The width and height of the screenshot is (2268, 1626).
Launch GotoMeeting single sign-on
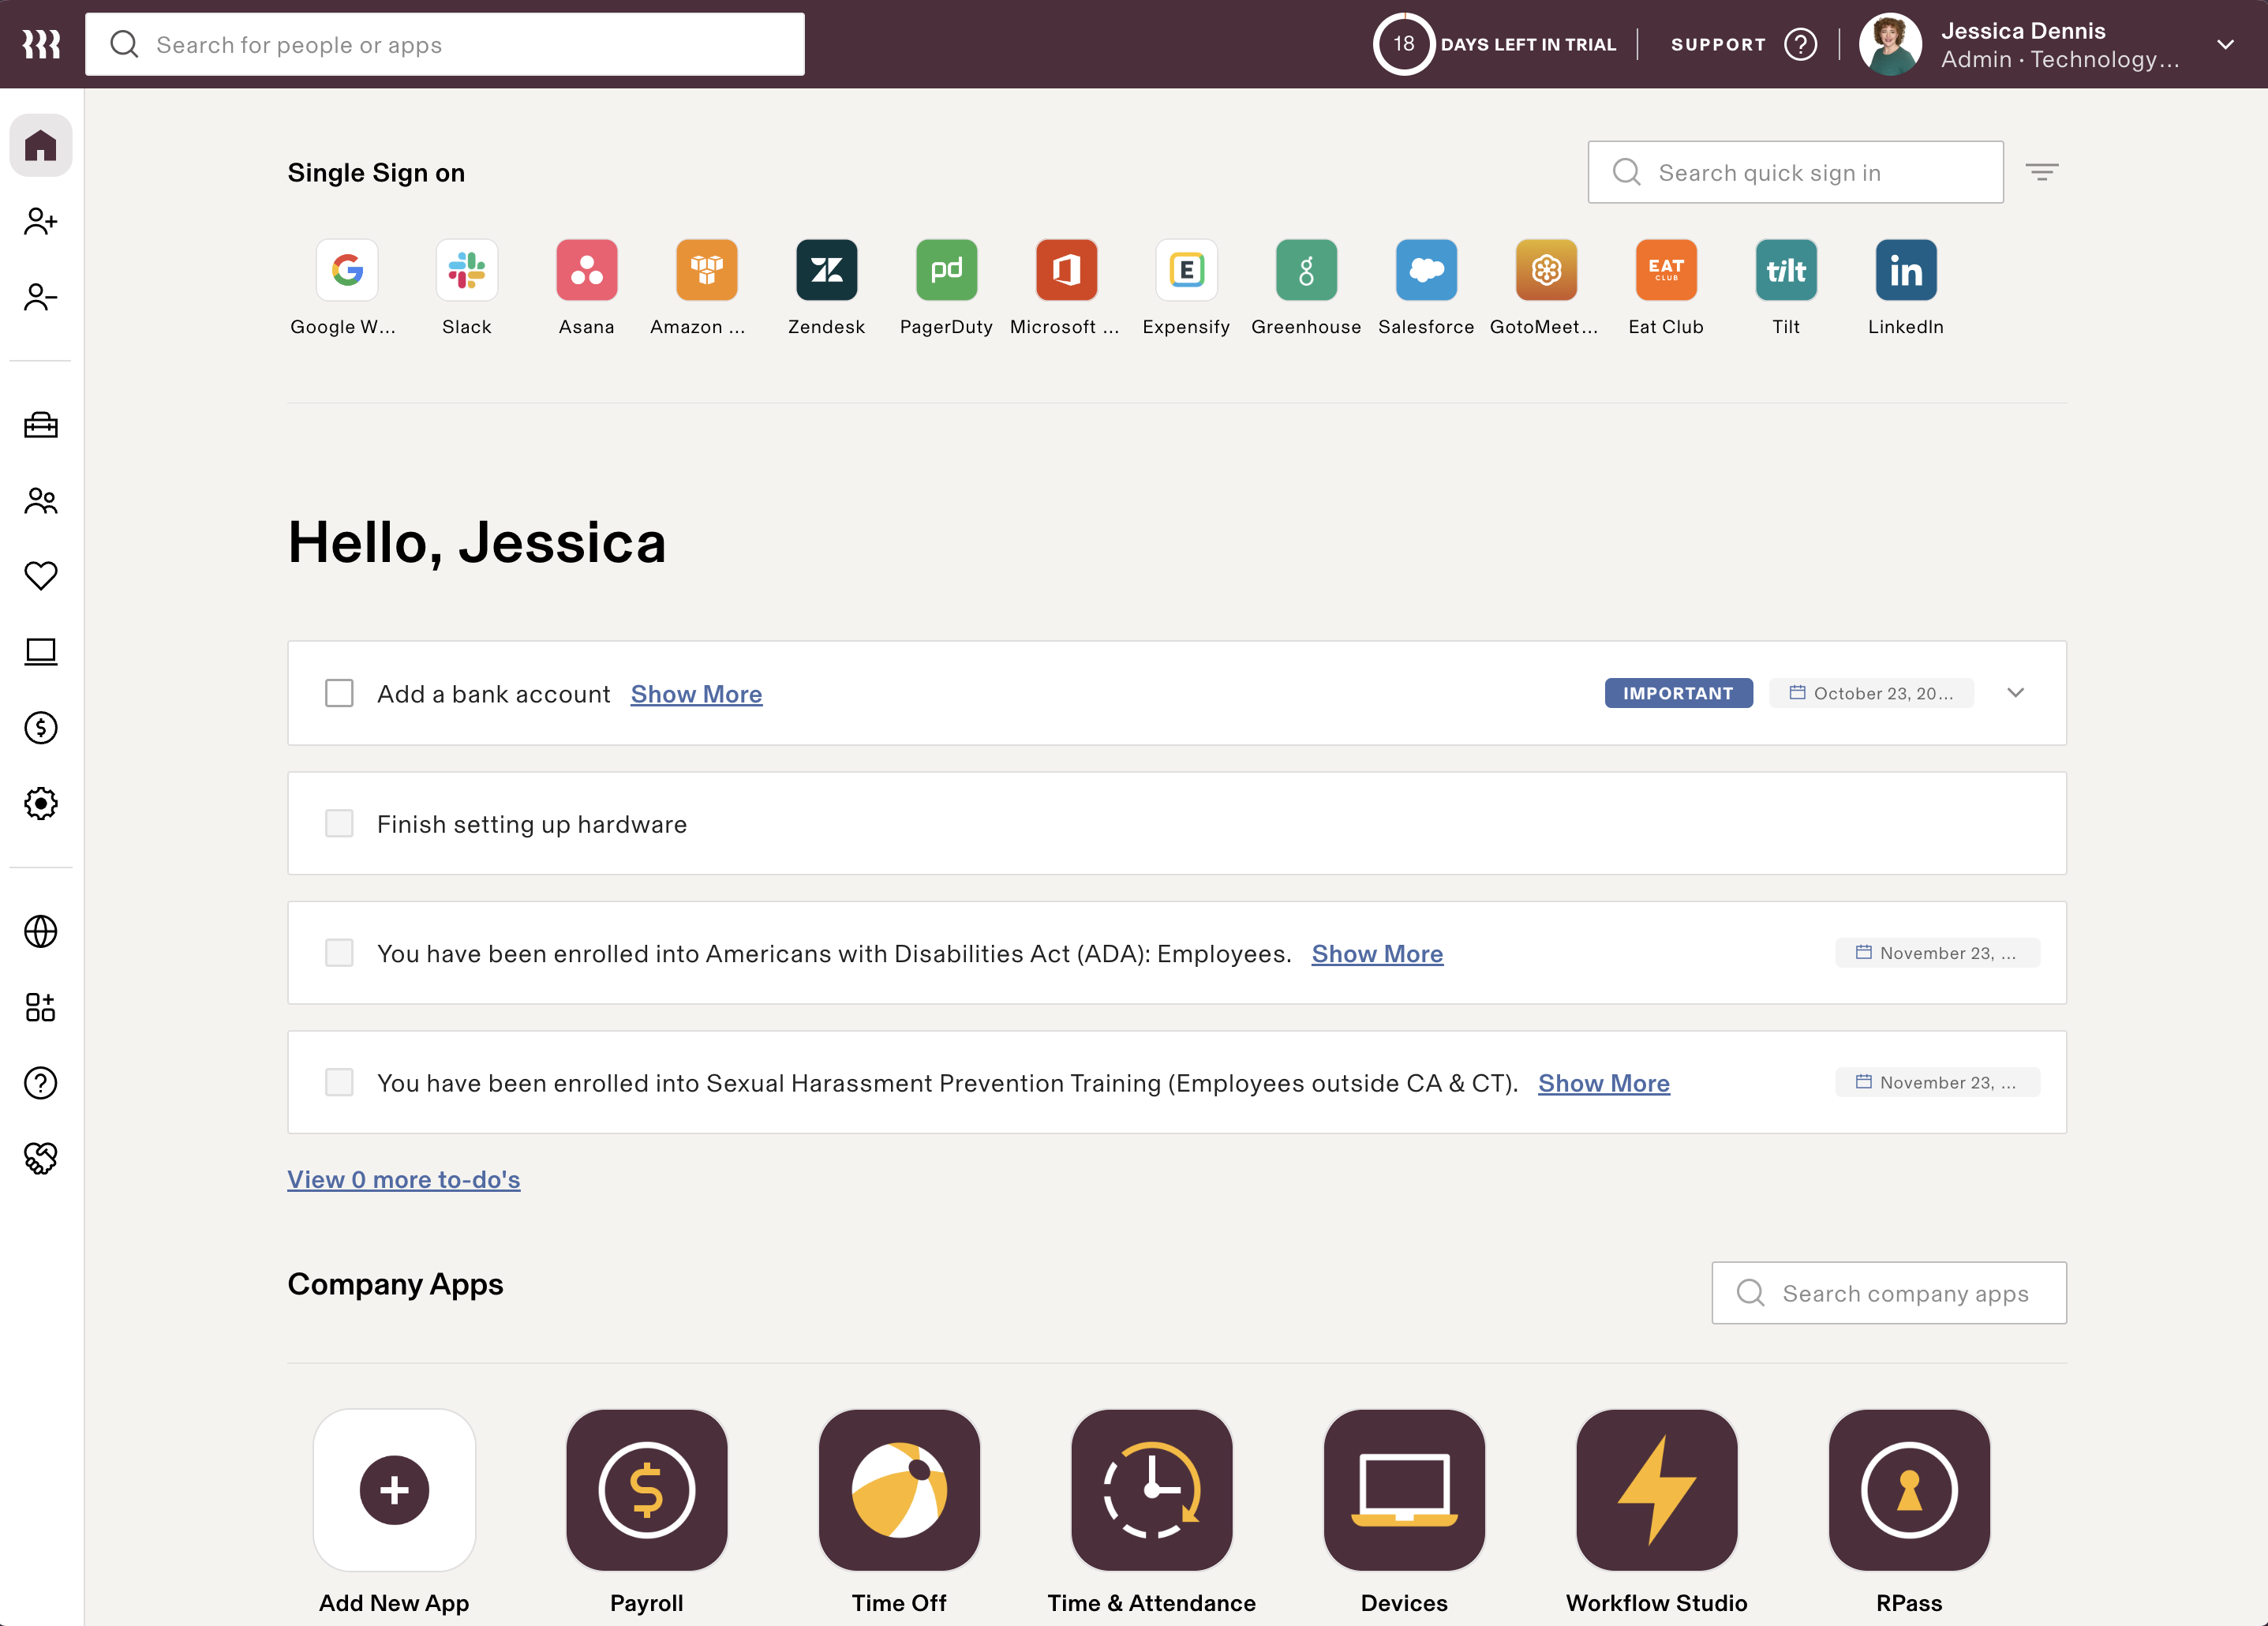1547,270
